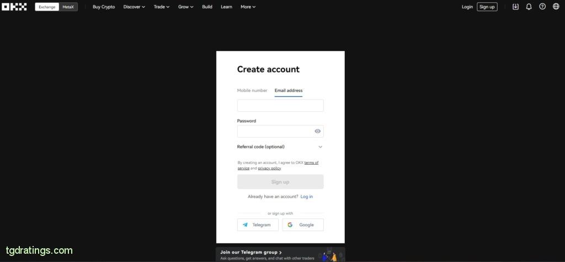The width and height of the screenshot is (565, 262).
Task: Open the download app icon
Action: click(515, 7)
